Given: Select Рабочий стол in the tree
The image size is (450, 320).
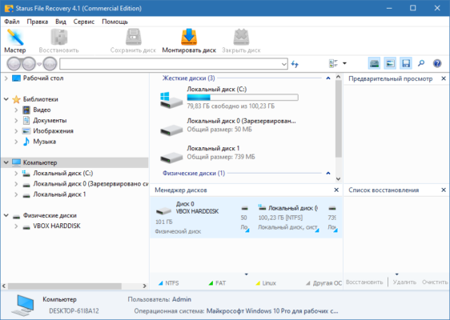Looking at the screenshot, I should [x=43, y=78].
